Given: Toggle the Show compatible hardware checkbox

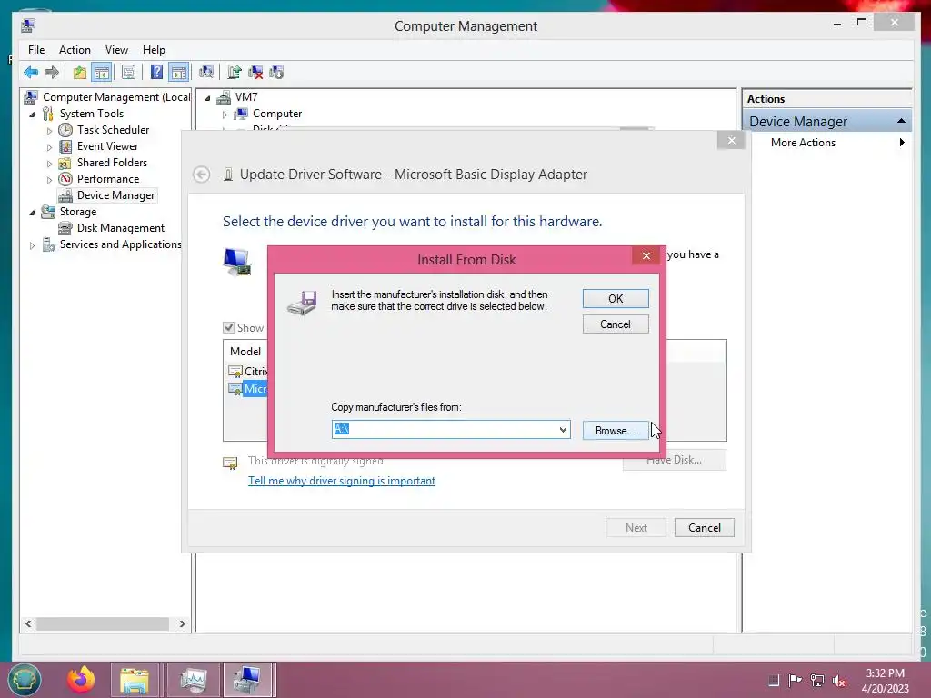Looking at the screenshot, I should (228, 327).
